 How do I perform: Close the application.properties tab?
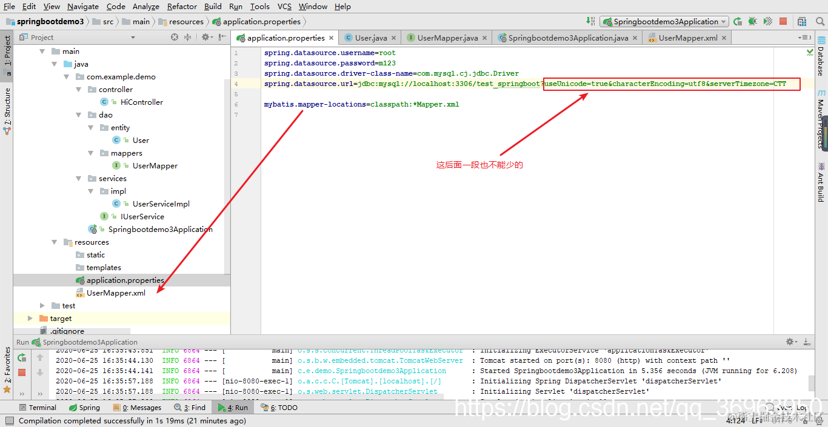(332, 38)
